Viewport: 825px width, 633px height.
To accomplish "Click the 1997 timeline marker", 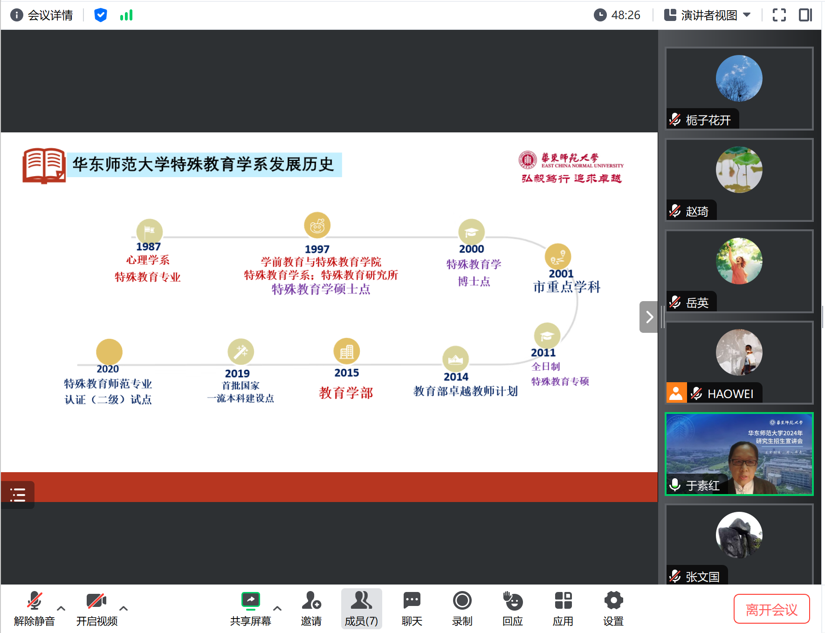I will click(x=317, y=226).
